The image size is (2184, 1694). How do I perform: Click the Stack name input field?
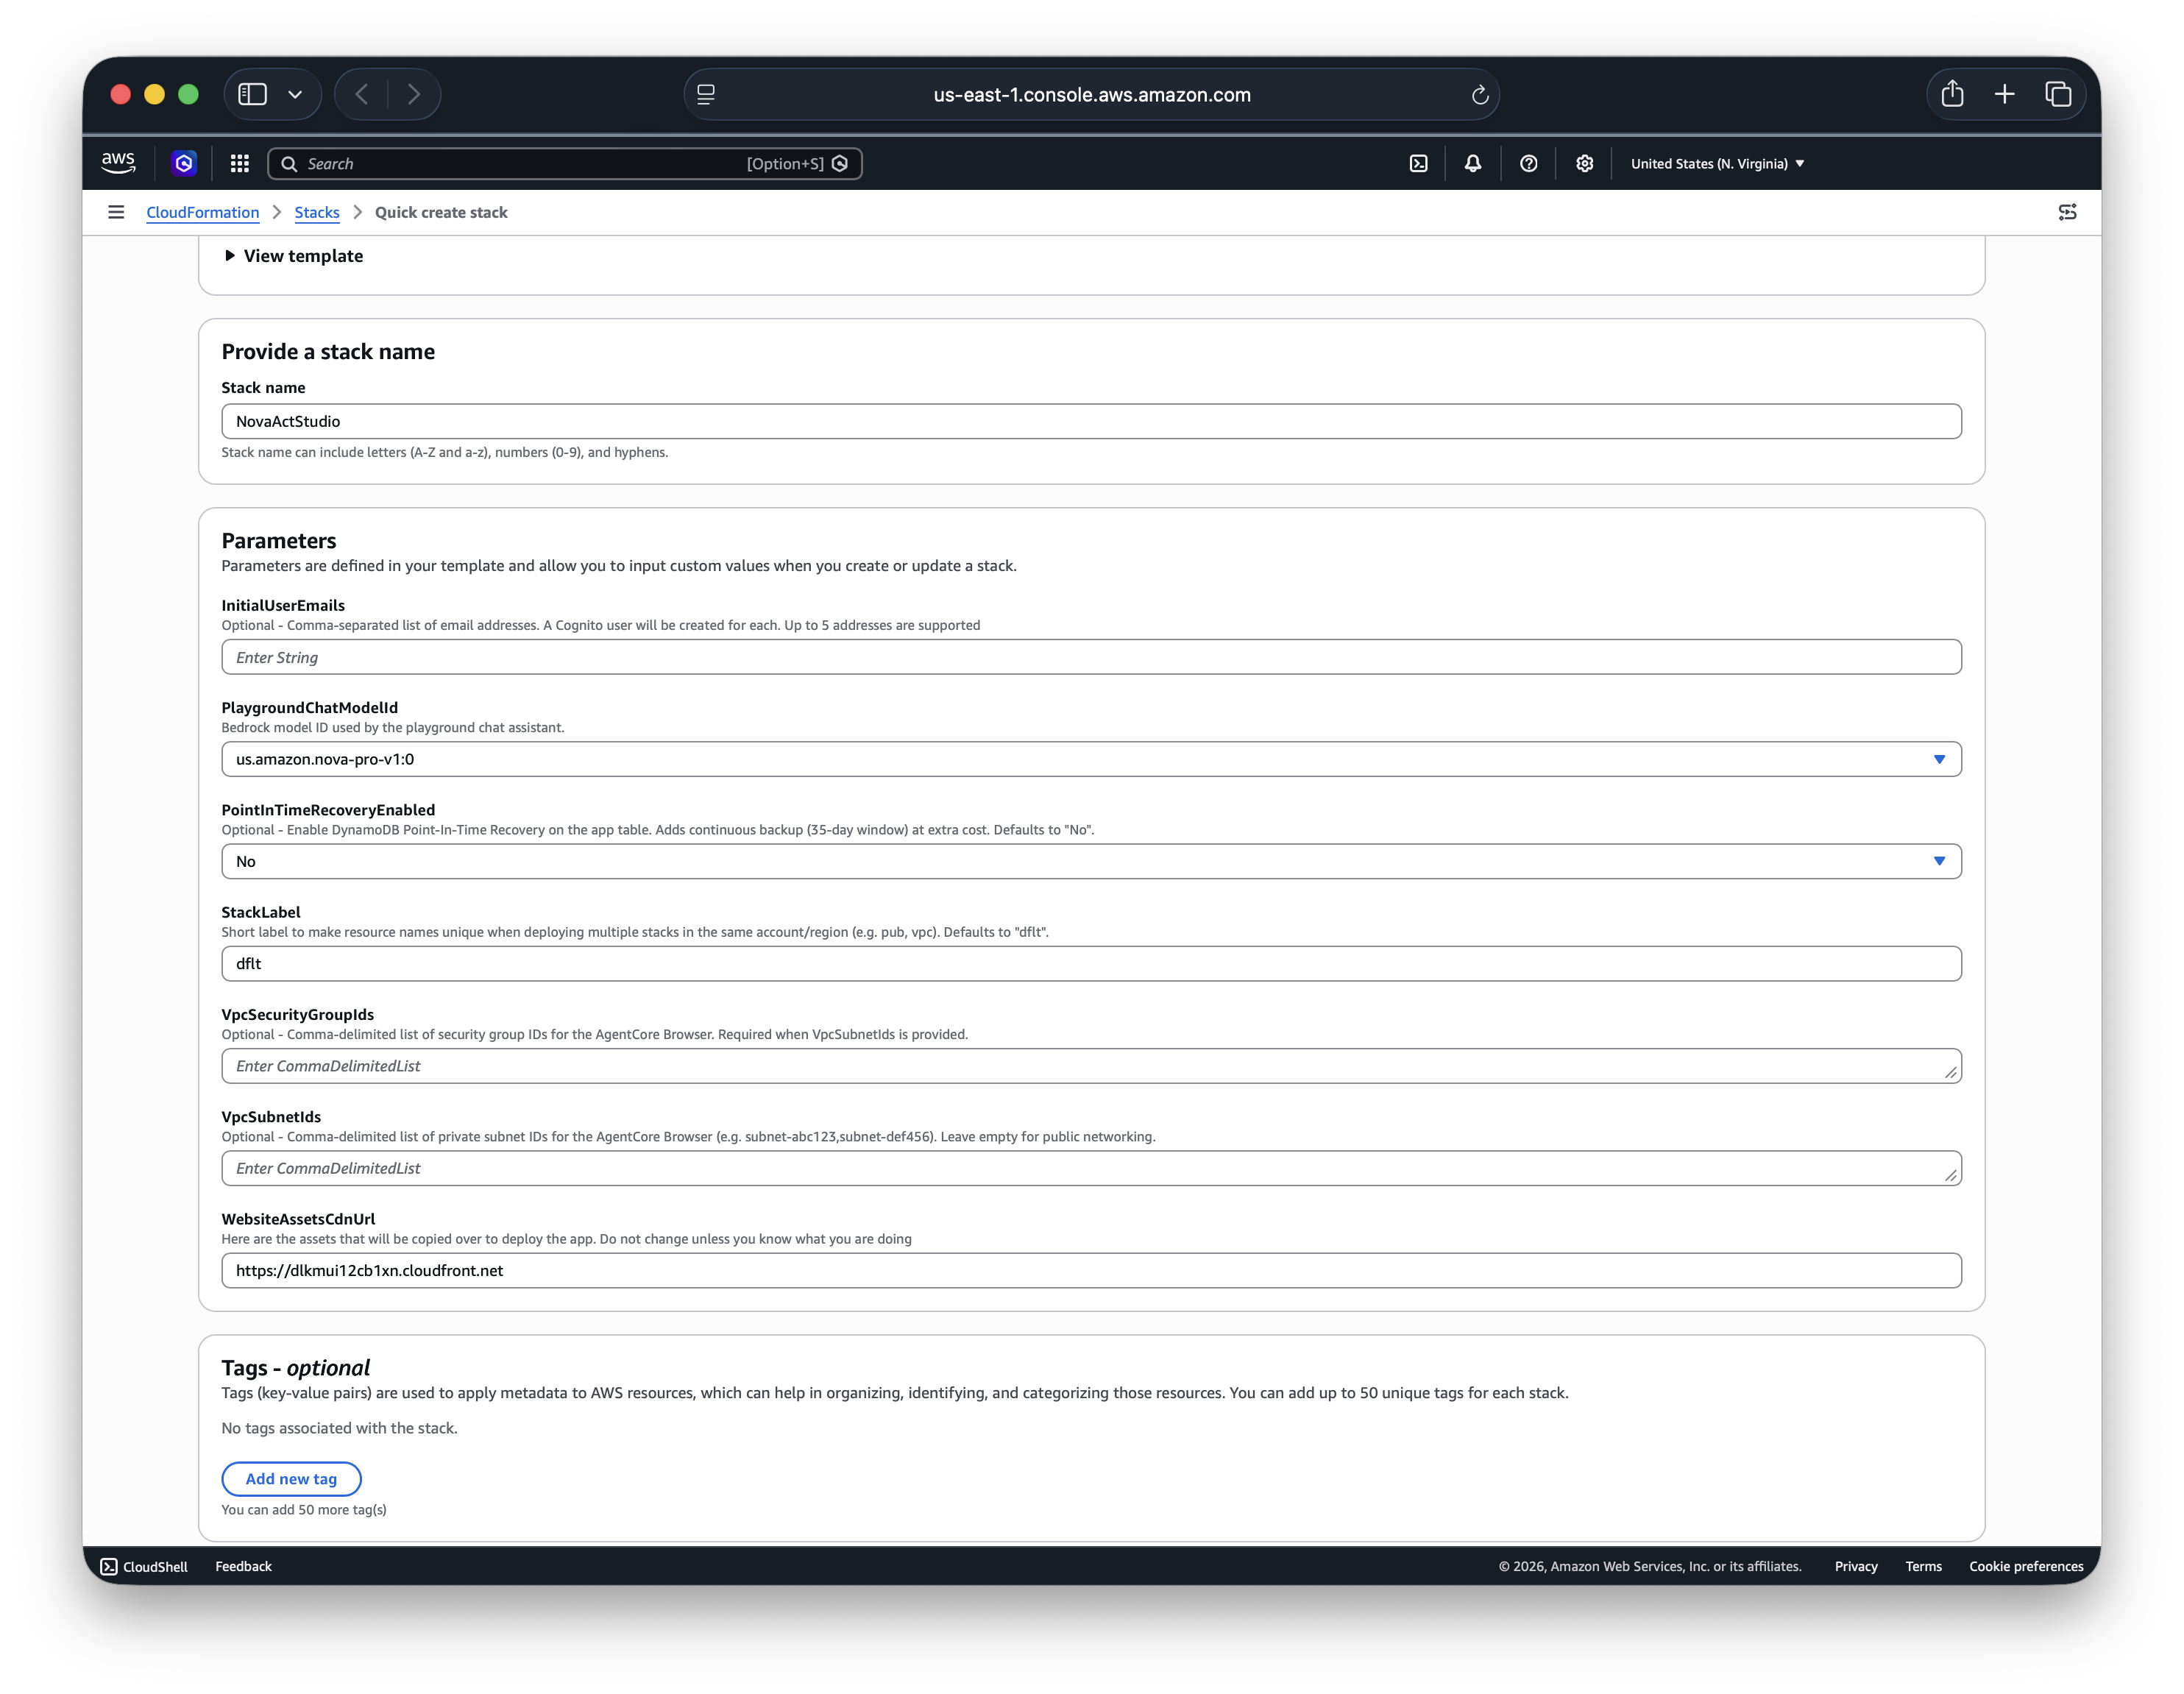[1091, 421]
